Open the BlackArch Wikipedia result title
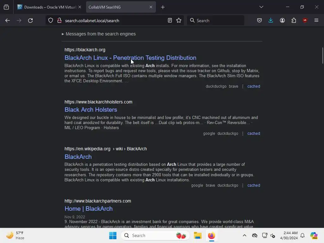The image size is (324, 243). pyautogui.click(x=78, y=157)
